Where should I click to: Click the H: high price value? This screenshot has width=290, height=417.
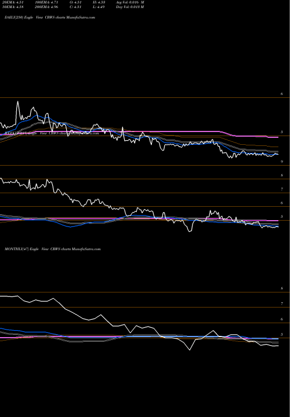(x=100, y=2)
